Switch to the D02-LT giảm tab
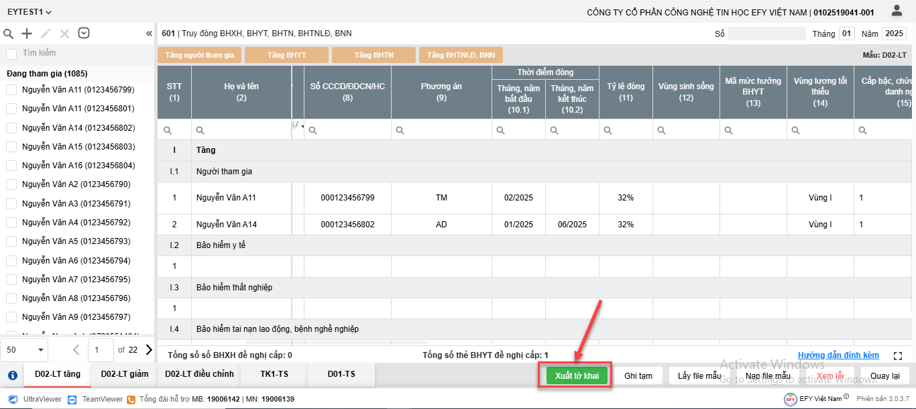 pyautogui.click(x=124, y=374)
